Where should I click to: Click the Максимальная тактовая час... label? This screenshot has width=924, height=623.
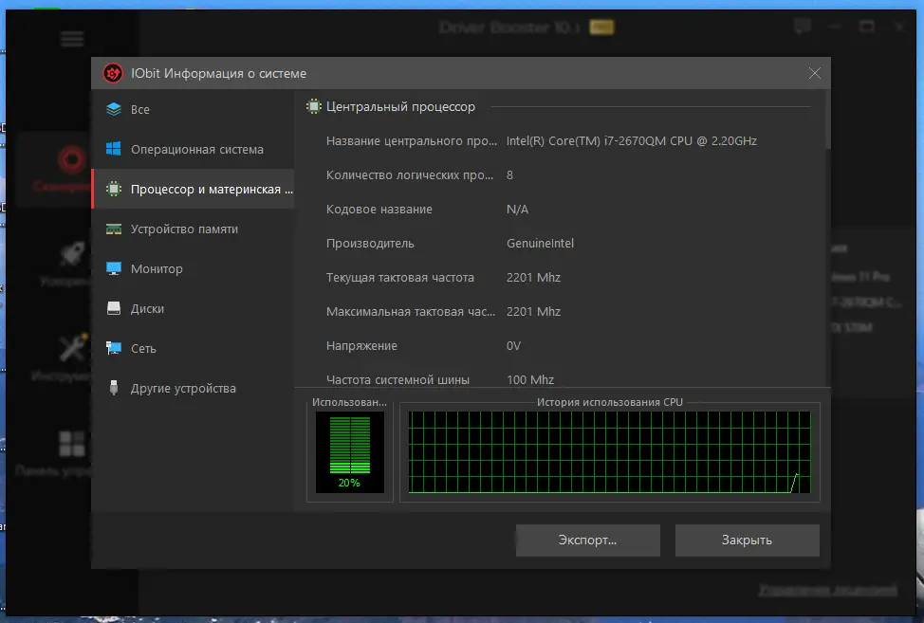[411, 311]
